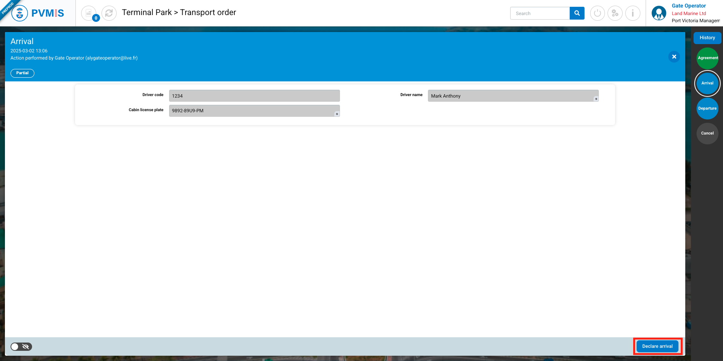Image resolution: width=723 pixels, height=361 pixels.
Task: Select the green Agreement step
Action: [x=707, y=58]
